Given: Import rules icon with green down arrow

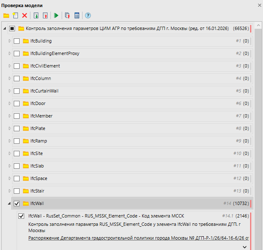Looking at the screenshot, I should pyautogui.click(x=36, y=15).
